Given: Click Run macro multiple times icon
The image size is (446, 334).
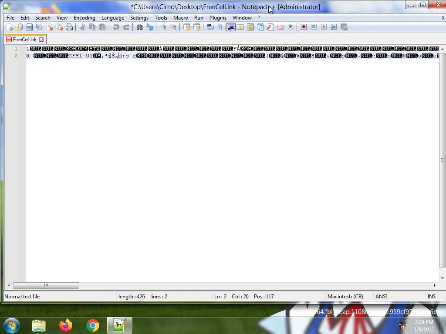Looking at the screenshot, I should pos(334,27).
